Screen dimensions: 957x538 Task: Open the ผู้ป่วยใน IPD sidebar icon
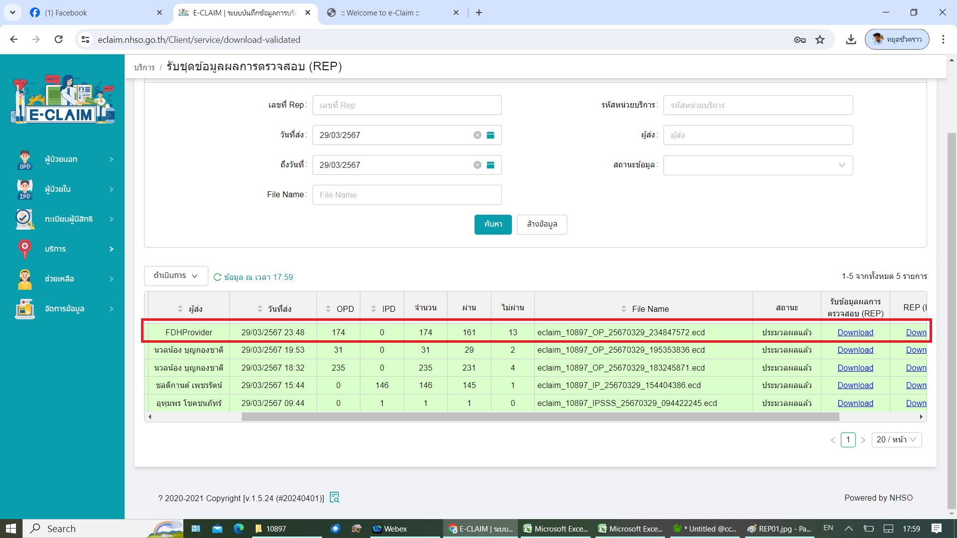point(24,190)
